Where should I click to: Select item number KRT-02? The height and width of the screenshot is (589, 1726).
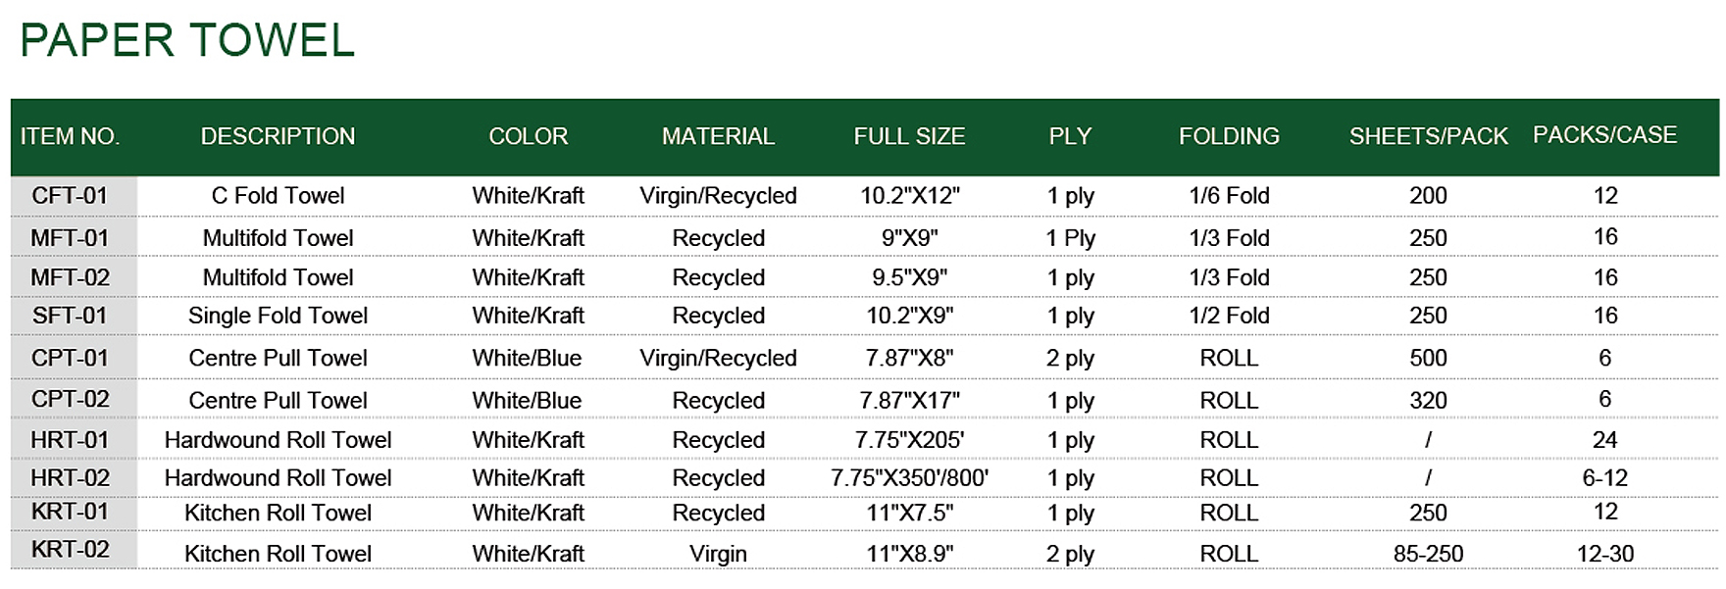click(x=70, y=549)
